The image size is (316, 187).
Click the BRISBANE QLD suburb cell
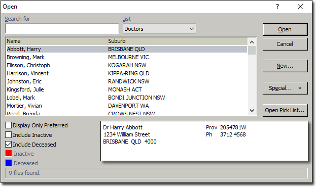coord(126,49)
